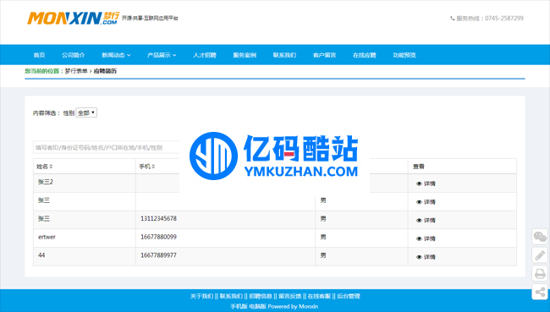The height and width of the screenshot is (312, 550).
Task: Click Powered by Monxin footer text
Action: (x=293, y=306)
